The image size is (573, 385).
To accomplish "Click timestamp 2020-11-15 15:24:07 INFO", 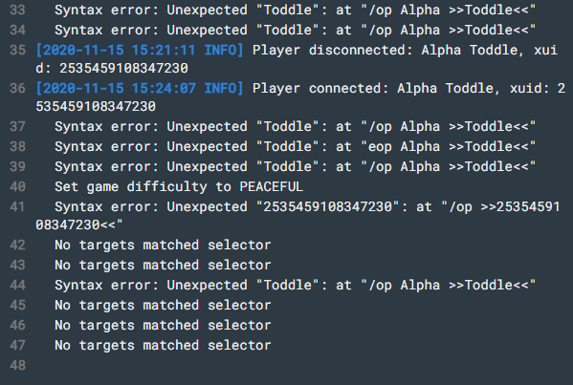I will click(x=140, y=88).
